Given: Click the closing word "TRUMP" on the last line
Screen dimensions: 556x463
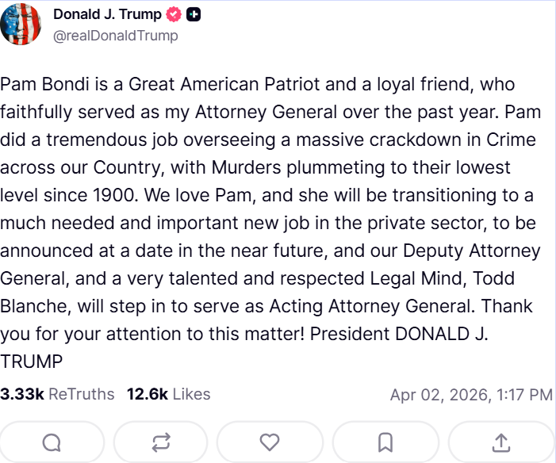Looking at the screenshot, I should click(31, 362).
